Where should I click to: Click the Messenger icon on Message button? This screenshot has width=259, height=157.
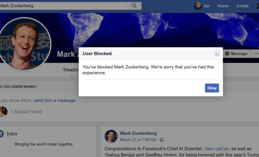click(x=227, y=54)
